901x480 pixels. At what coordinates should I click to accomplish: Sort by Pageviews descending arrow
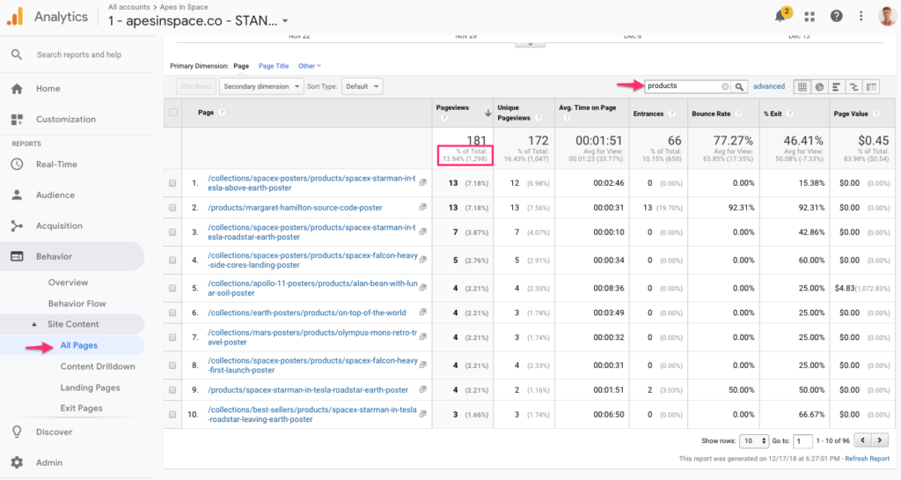coord(487,114)
